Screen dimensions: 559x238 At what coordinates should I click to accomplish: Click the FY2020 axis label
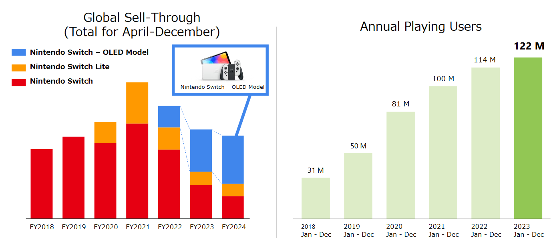[106, 227]
